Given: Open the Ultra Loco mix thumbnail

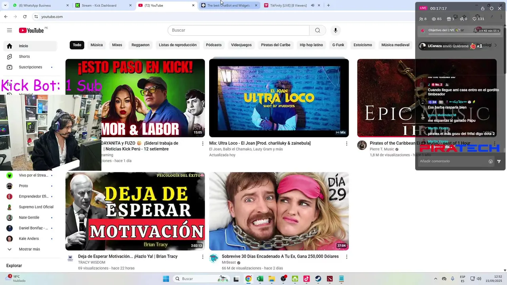Looking at the screenshot, I should pos(279,98).
